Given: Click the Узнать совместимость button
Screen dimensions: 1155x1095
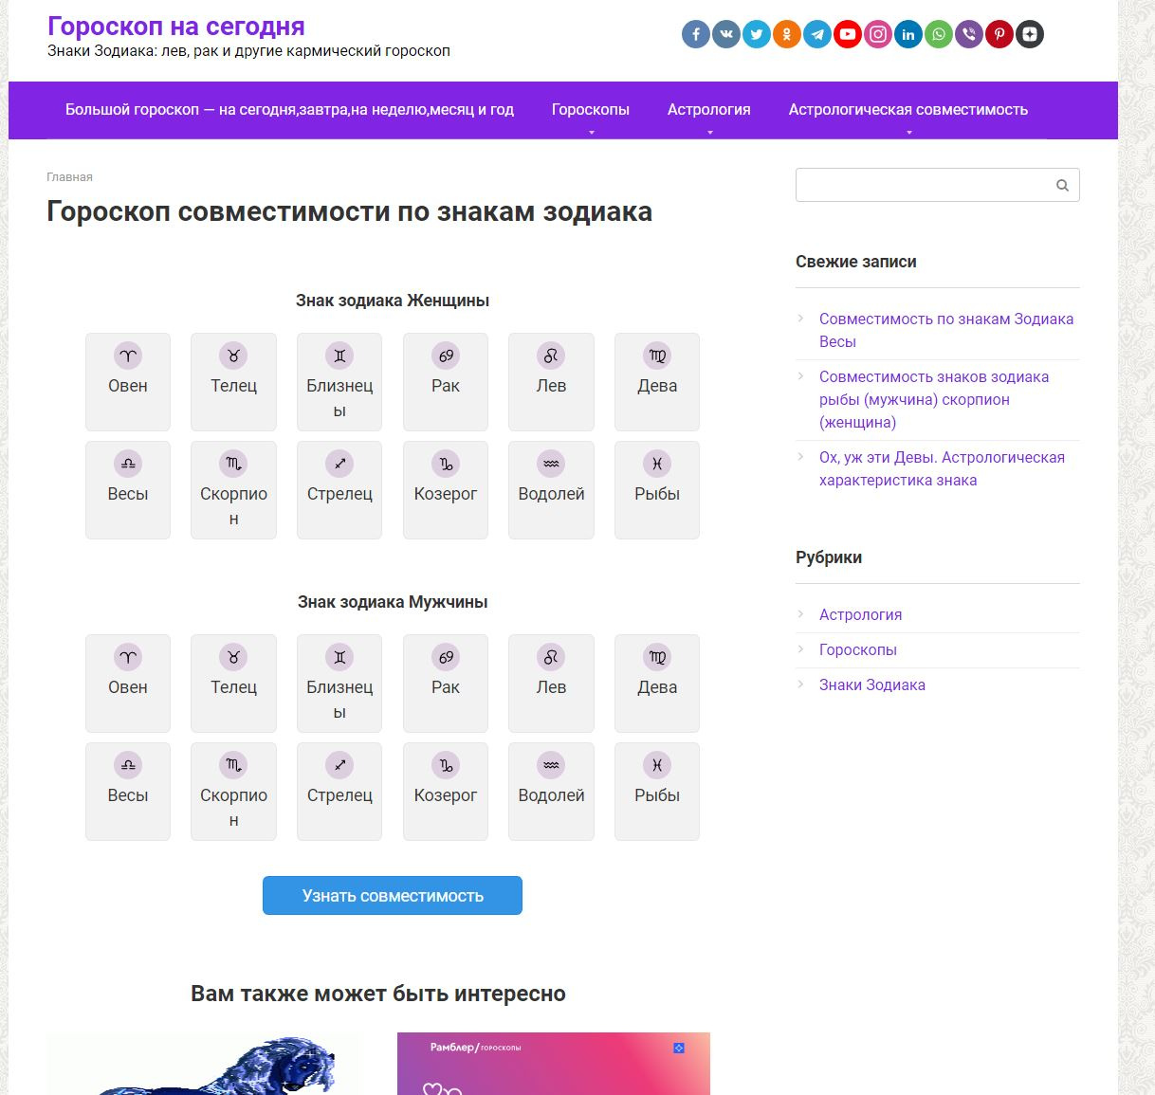Looking at the screenshot, I should (393, 896).
